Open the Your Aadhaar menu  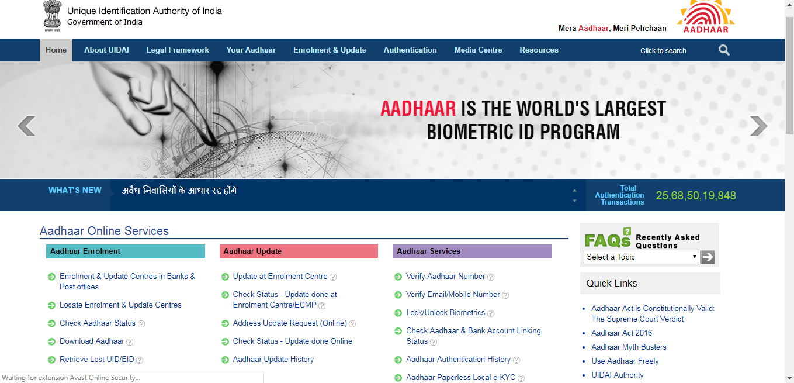tap(251, 50)
